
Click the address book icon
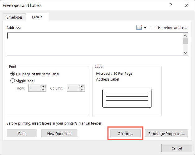click(x=139, y=28)
